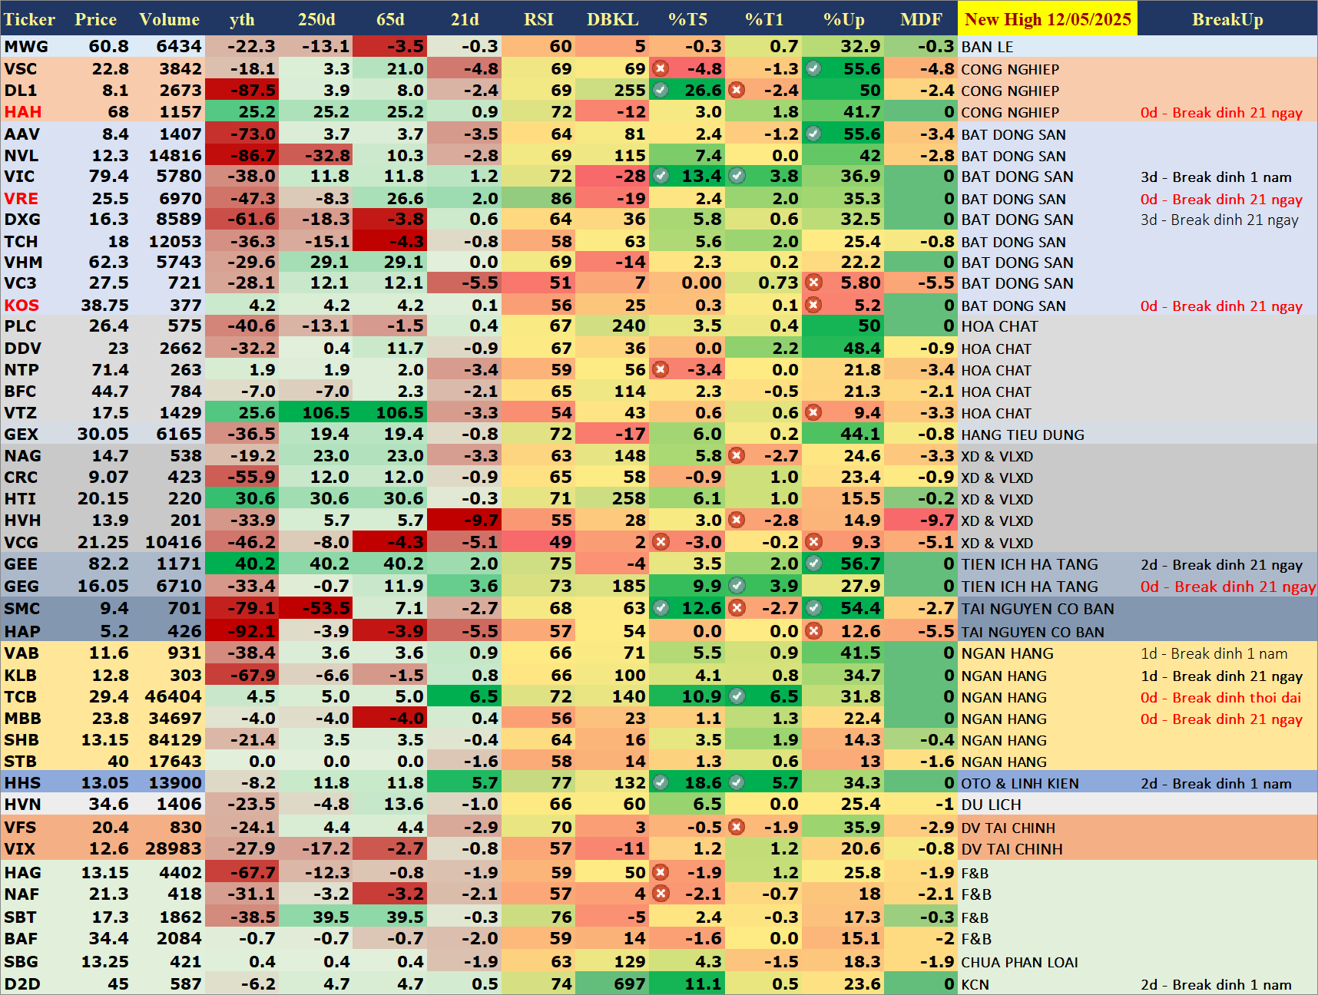Viewport: 1318px width, 995px height.
Task: Click the red KOS ticker cell
Action: point(22,306)
